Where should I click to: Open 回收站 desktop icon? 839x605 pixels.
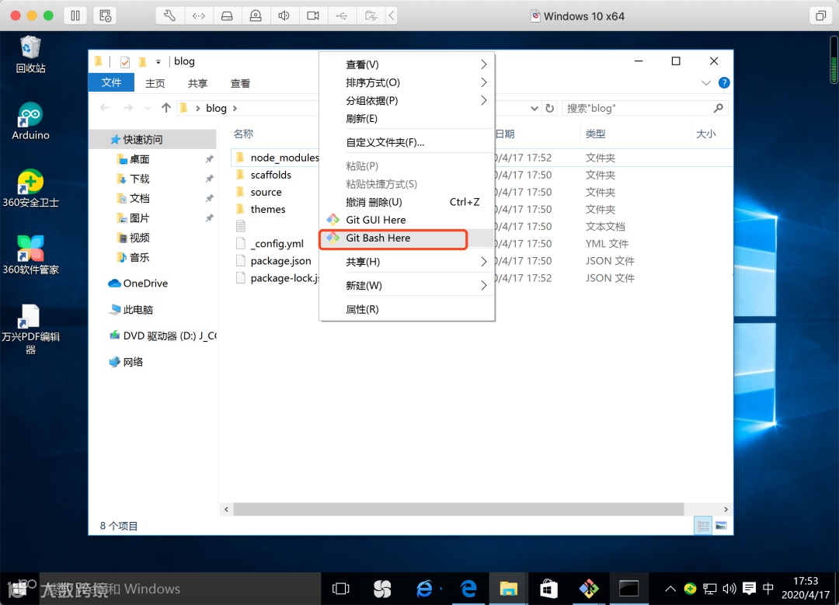(x=30, y=54)
